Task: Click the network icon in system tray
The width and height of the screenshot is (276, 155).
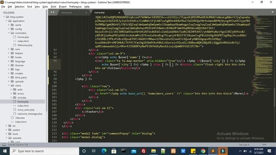Action: (x=250, y=151)
